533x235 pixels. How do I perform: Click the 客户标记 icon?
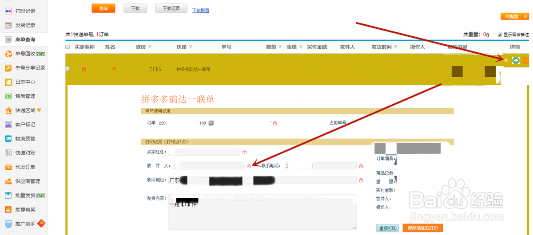pyautogui.click(x=8, y=125)
